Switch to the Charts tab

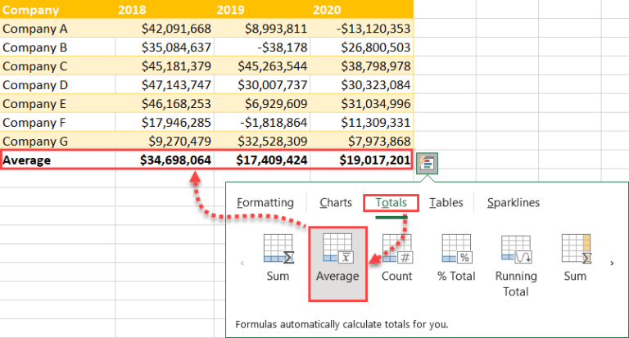(336, 202)
